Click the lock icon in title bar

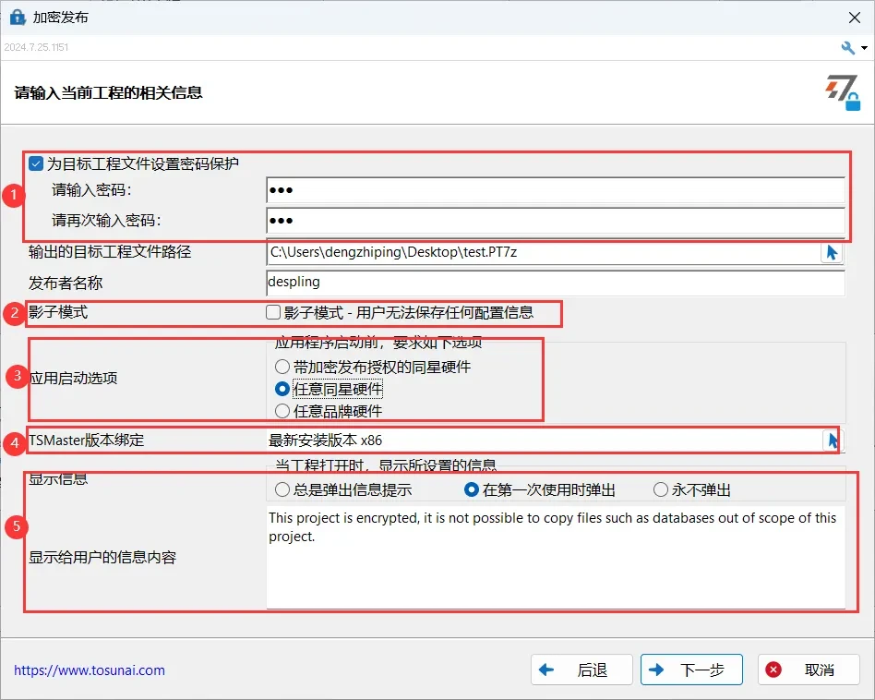coord(18,16)
